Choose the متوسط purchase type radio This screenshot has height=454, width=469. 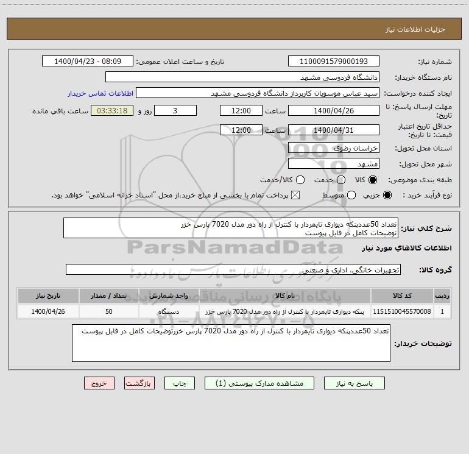(x=351, y=195)
